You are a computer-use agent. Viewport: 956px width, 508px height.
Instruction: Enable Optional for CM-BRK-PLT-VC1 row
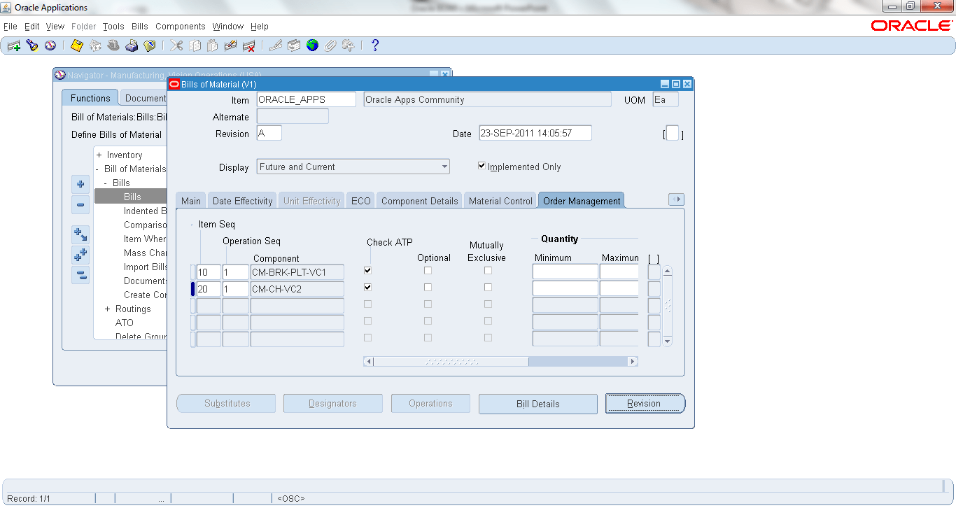(x=428, y=271)
